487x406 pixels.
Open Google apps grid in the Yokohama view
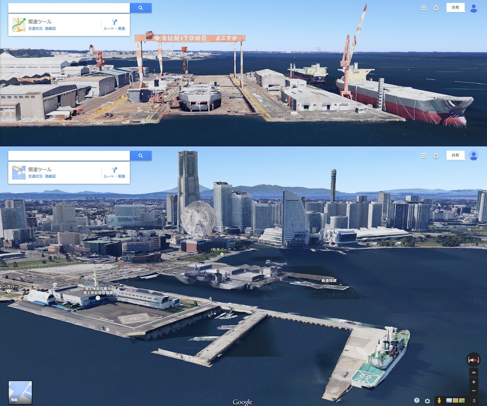coord(424,156)
